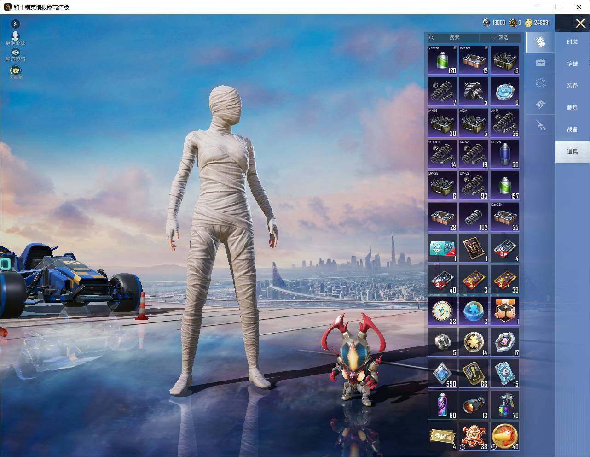Switch to the 战备 tab
This screenshot has width=590, height=457.
tap(572, 129)
